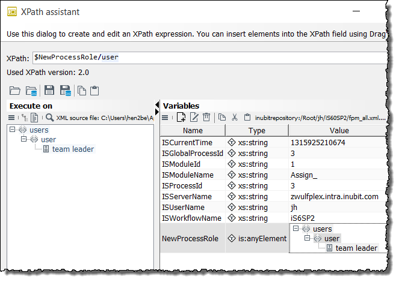Click the Name column header

pyautogui.click(x=193, y=130)
